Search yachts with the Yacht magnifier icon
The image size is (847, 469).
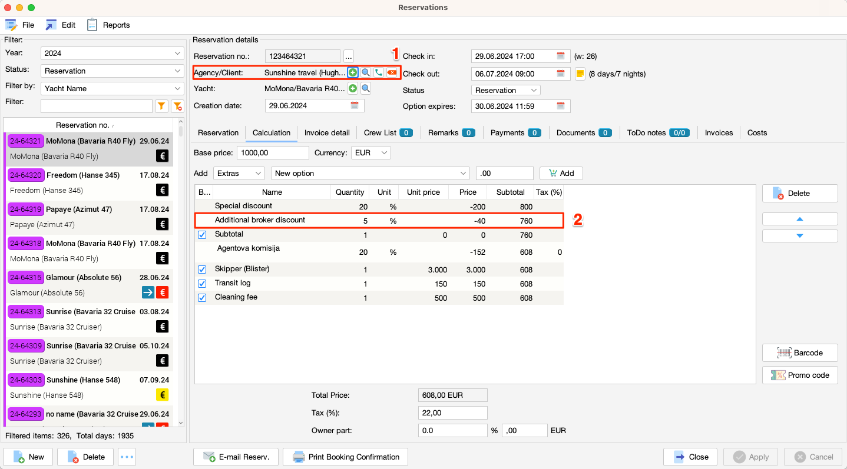366,88
